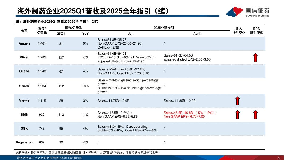Click the Guosen Securities logo

click(248, 12)
